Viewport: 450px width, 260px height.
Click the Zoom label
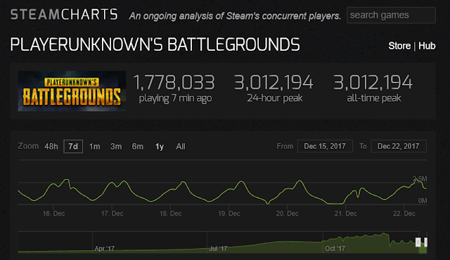(x=28, y=146)
